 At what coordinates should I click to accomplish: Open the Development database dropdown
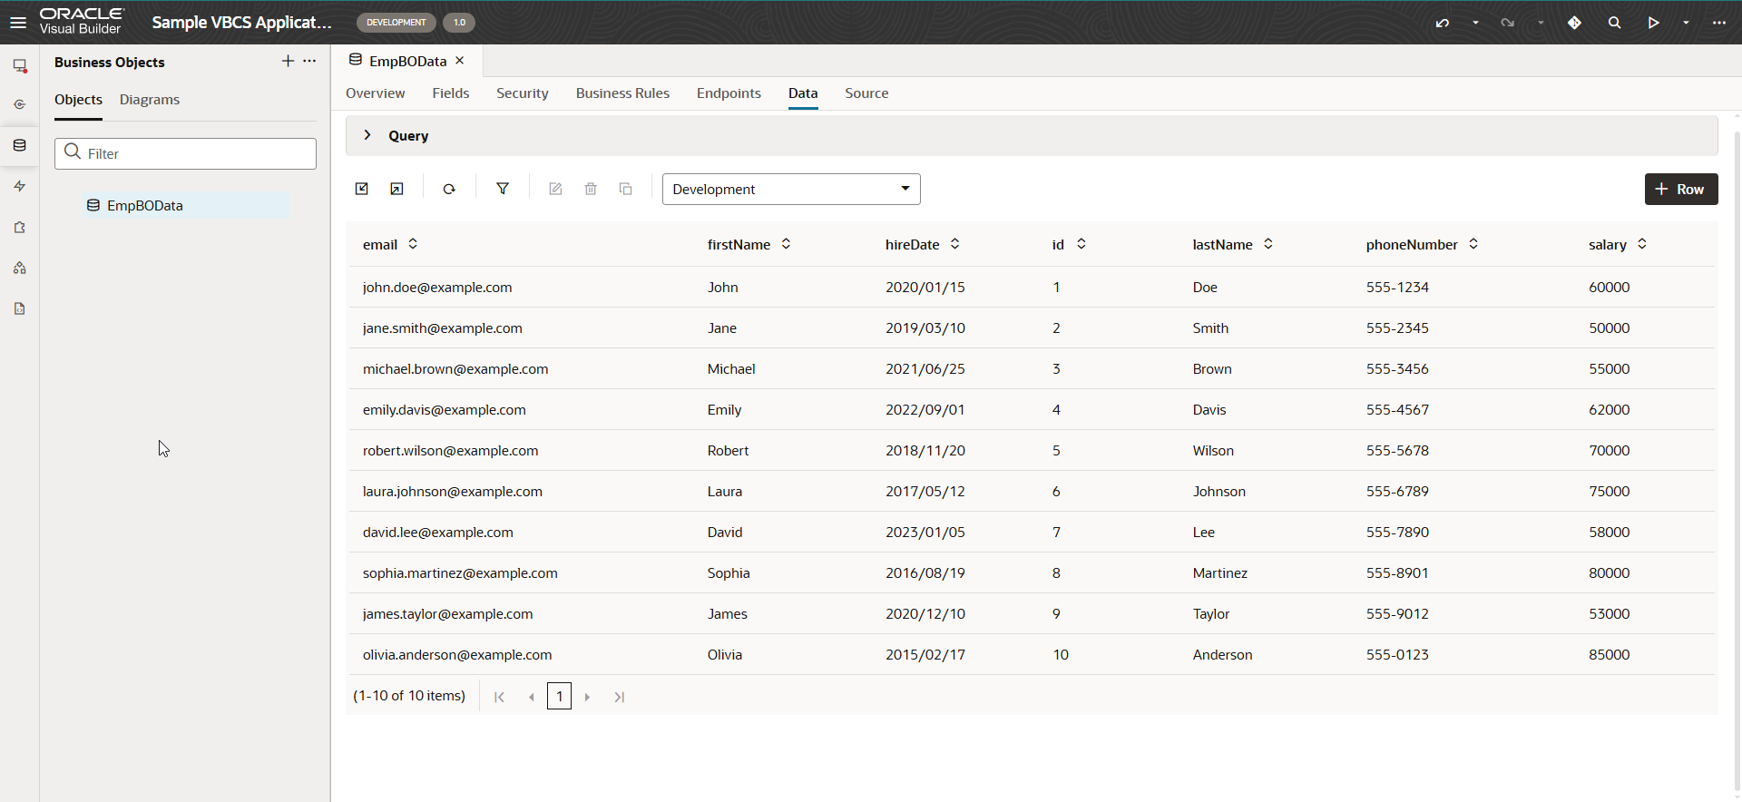(x=791, y=189)
